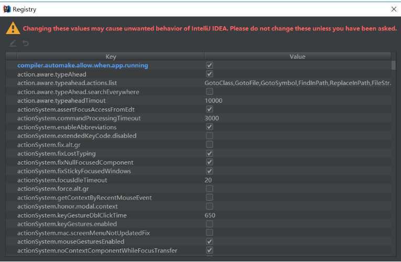Enable actionSystem.force.alt.gr checkbox
Image resolution: width=401 pixels, height=262 pixels.
pos(210,189)
